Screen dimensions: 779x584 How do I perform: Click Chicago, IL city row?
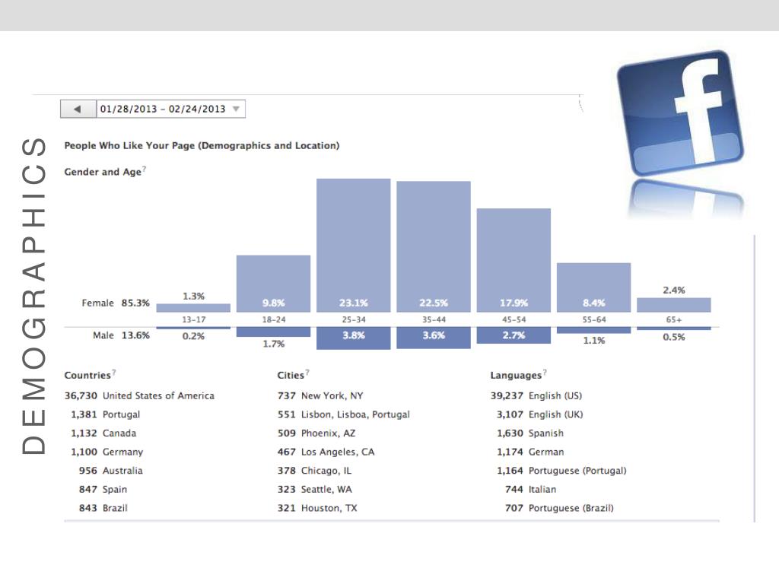(314, 471)
